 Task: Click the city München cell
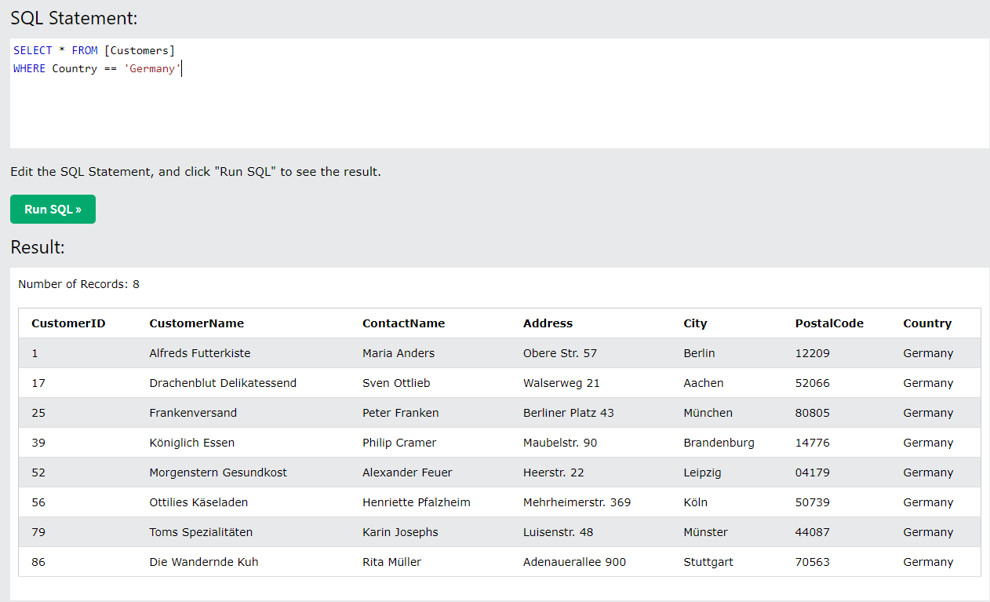pos(708,413)
